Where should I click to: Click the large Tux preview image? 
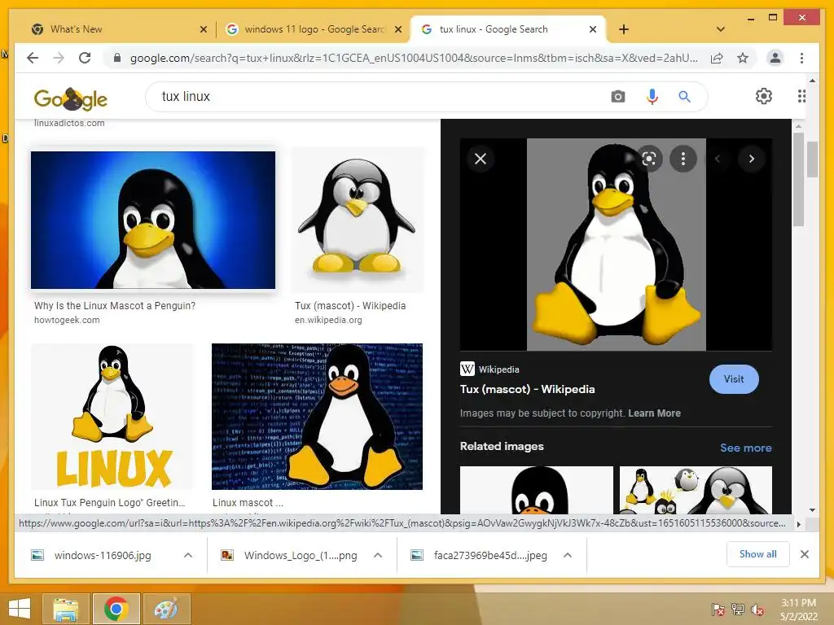[x=616, y=244]
